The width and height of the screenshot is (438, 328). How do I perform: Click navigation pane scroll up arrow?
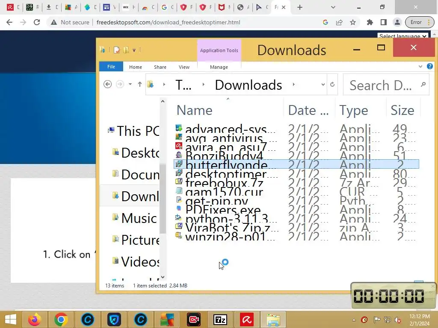coord(163,102)
